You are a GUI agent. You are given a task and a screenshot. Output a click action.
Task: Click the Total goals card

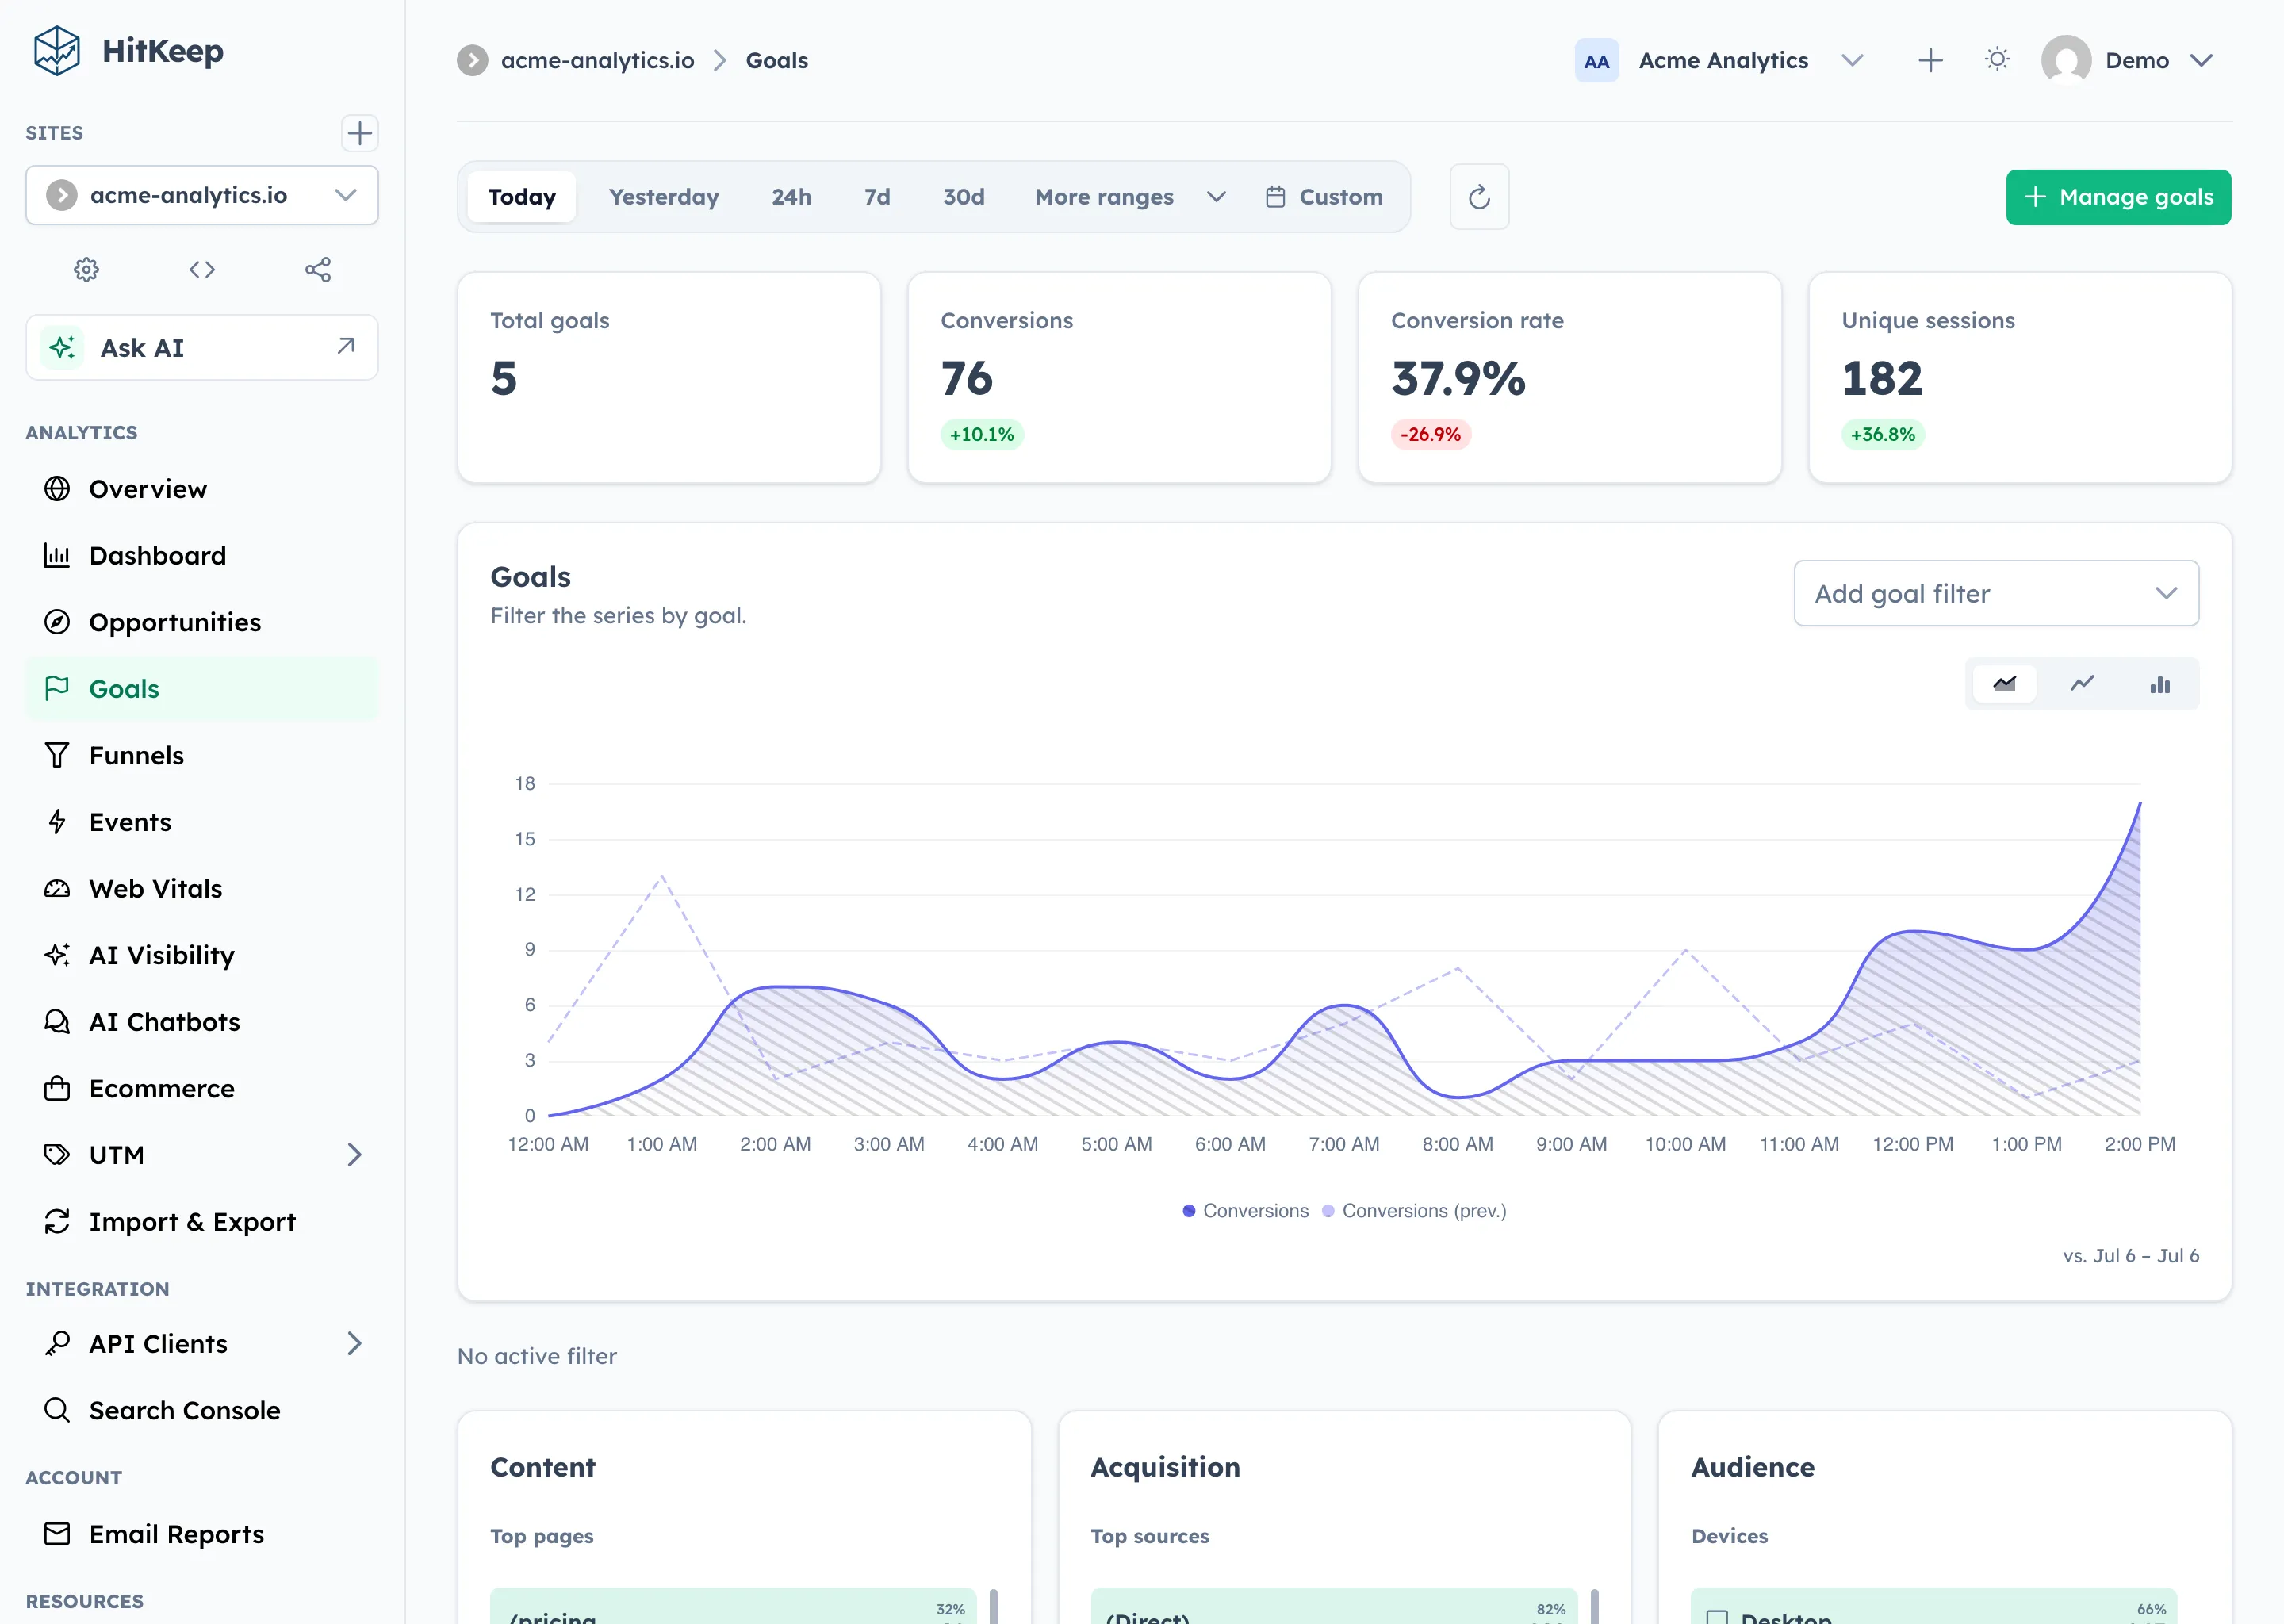pyautogui.click(x=669, y=378)
